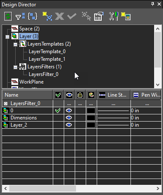Select LayerTemplate_0 in the tree

[47, 51]
